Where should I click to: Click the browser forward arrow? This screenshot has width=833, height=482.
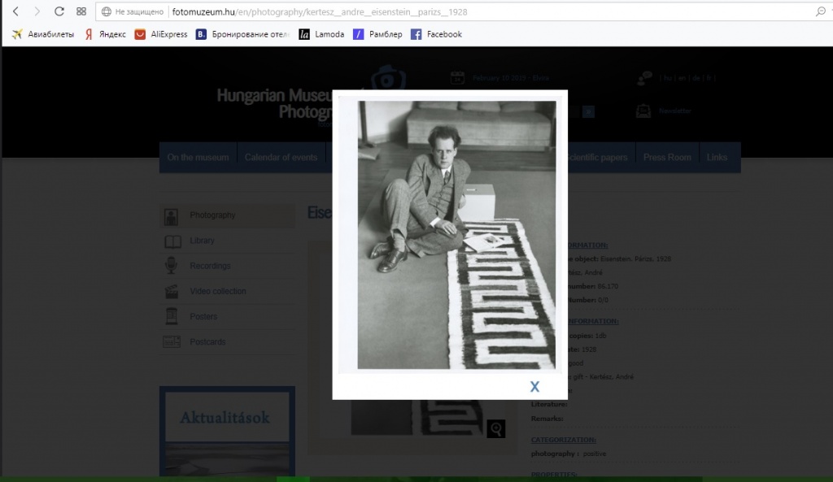[37, 11]
